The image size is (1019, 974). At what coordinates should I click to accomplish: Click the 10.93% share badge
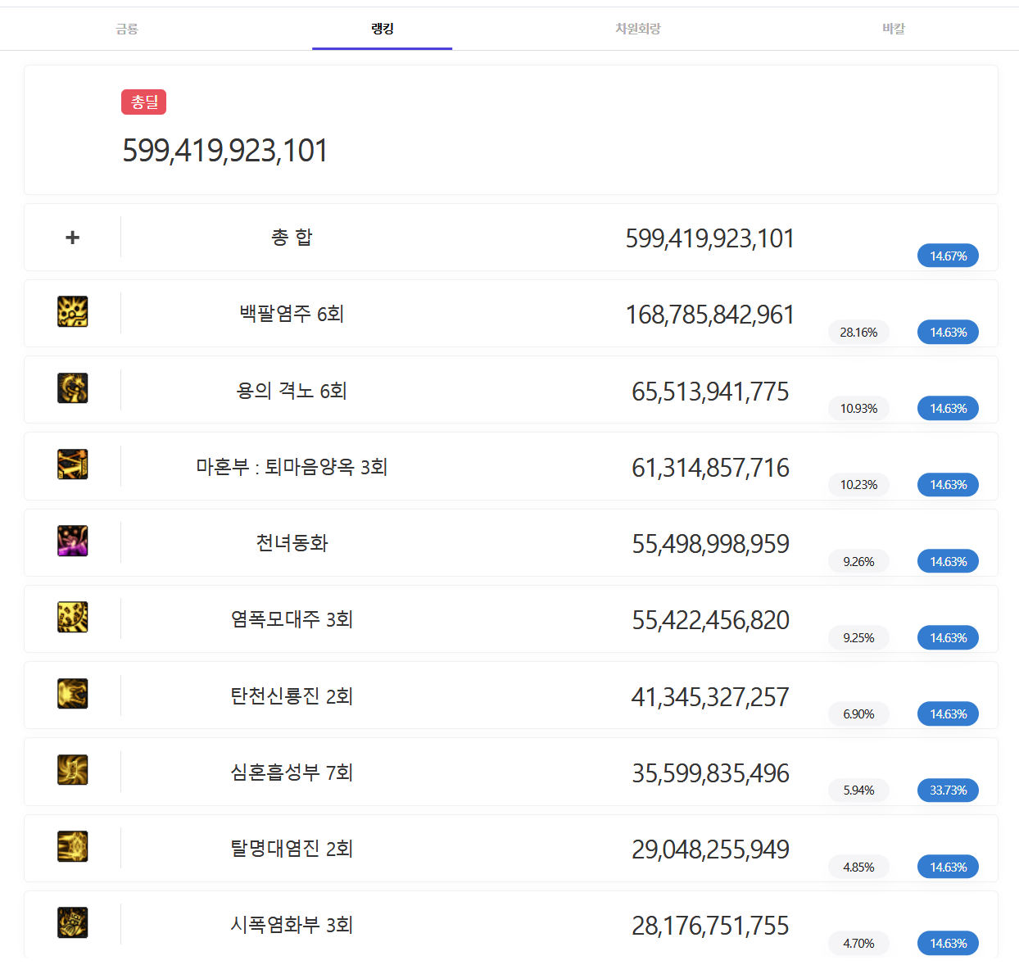(858, 409)
